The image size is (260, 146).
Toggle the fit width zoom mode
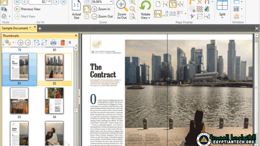pos(87,9)
